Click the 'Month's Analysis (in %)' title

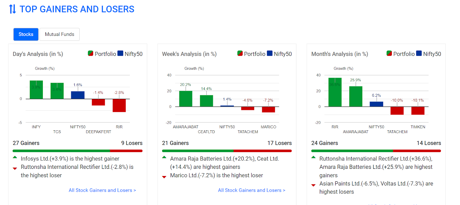click(340, 54)
